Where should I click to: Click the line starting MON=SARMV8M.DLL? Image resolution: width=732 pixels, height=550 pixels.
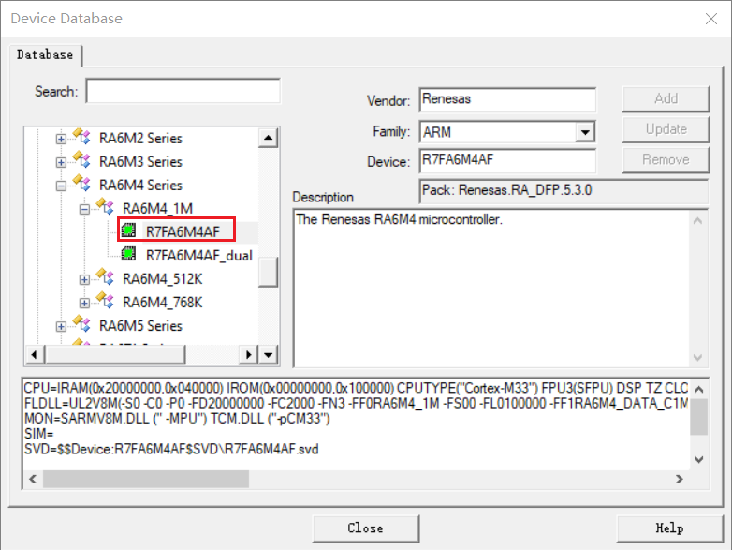point(178,419)
